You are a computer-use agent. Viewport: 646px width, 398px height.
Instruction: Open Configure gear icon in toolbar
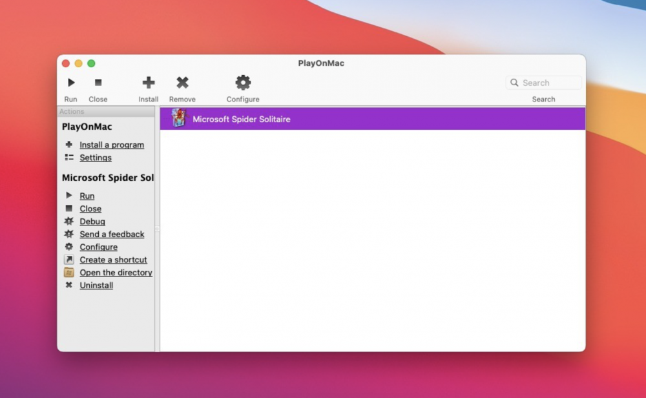243,83
